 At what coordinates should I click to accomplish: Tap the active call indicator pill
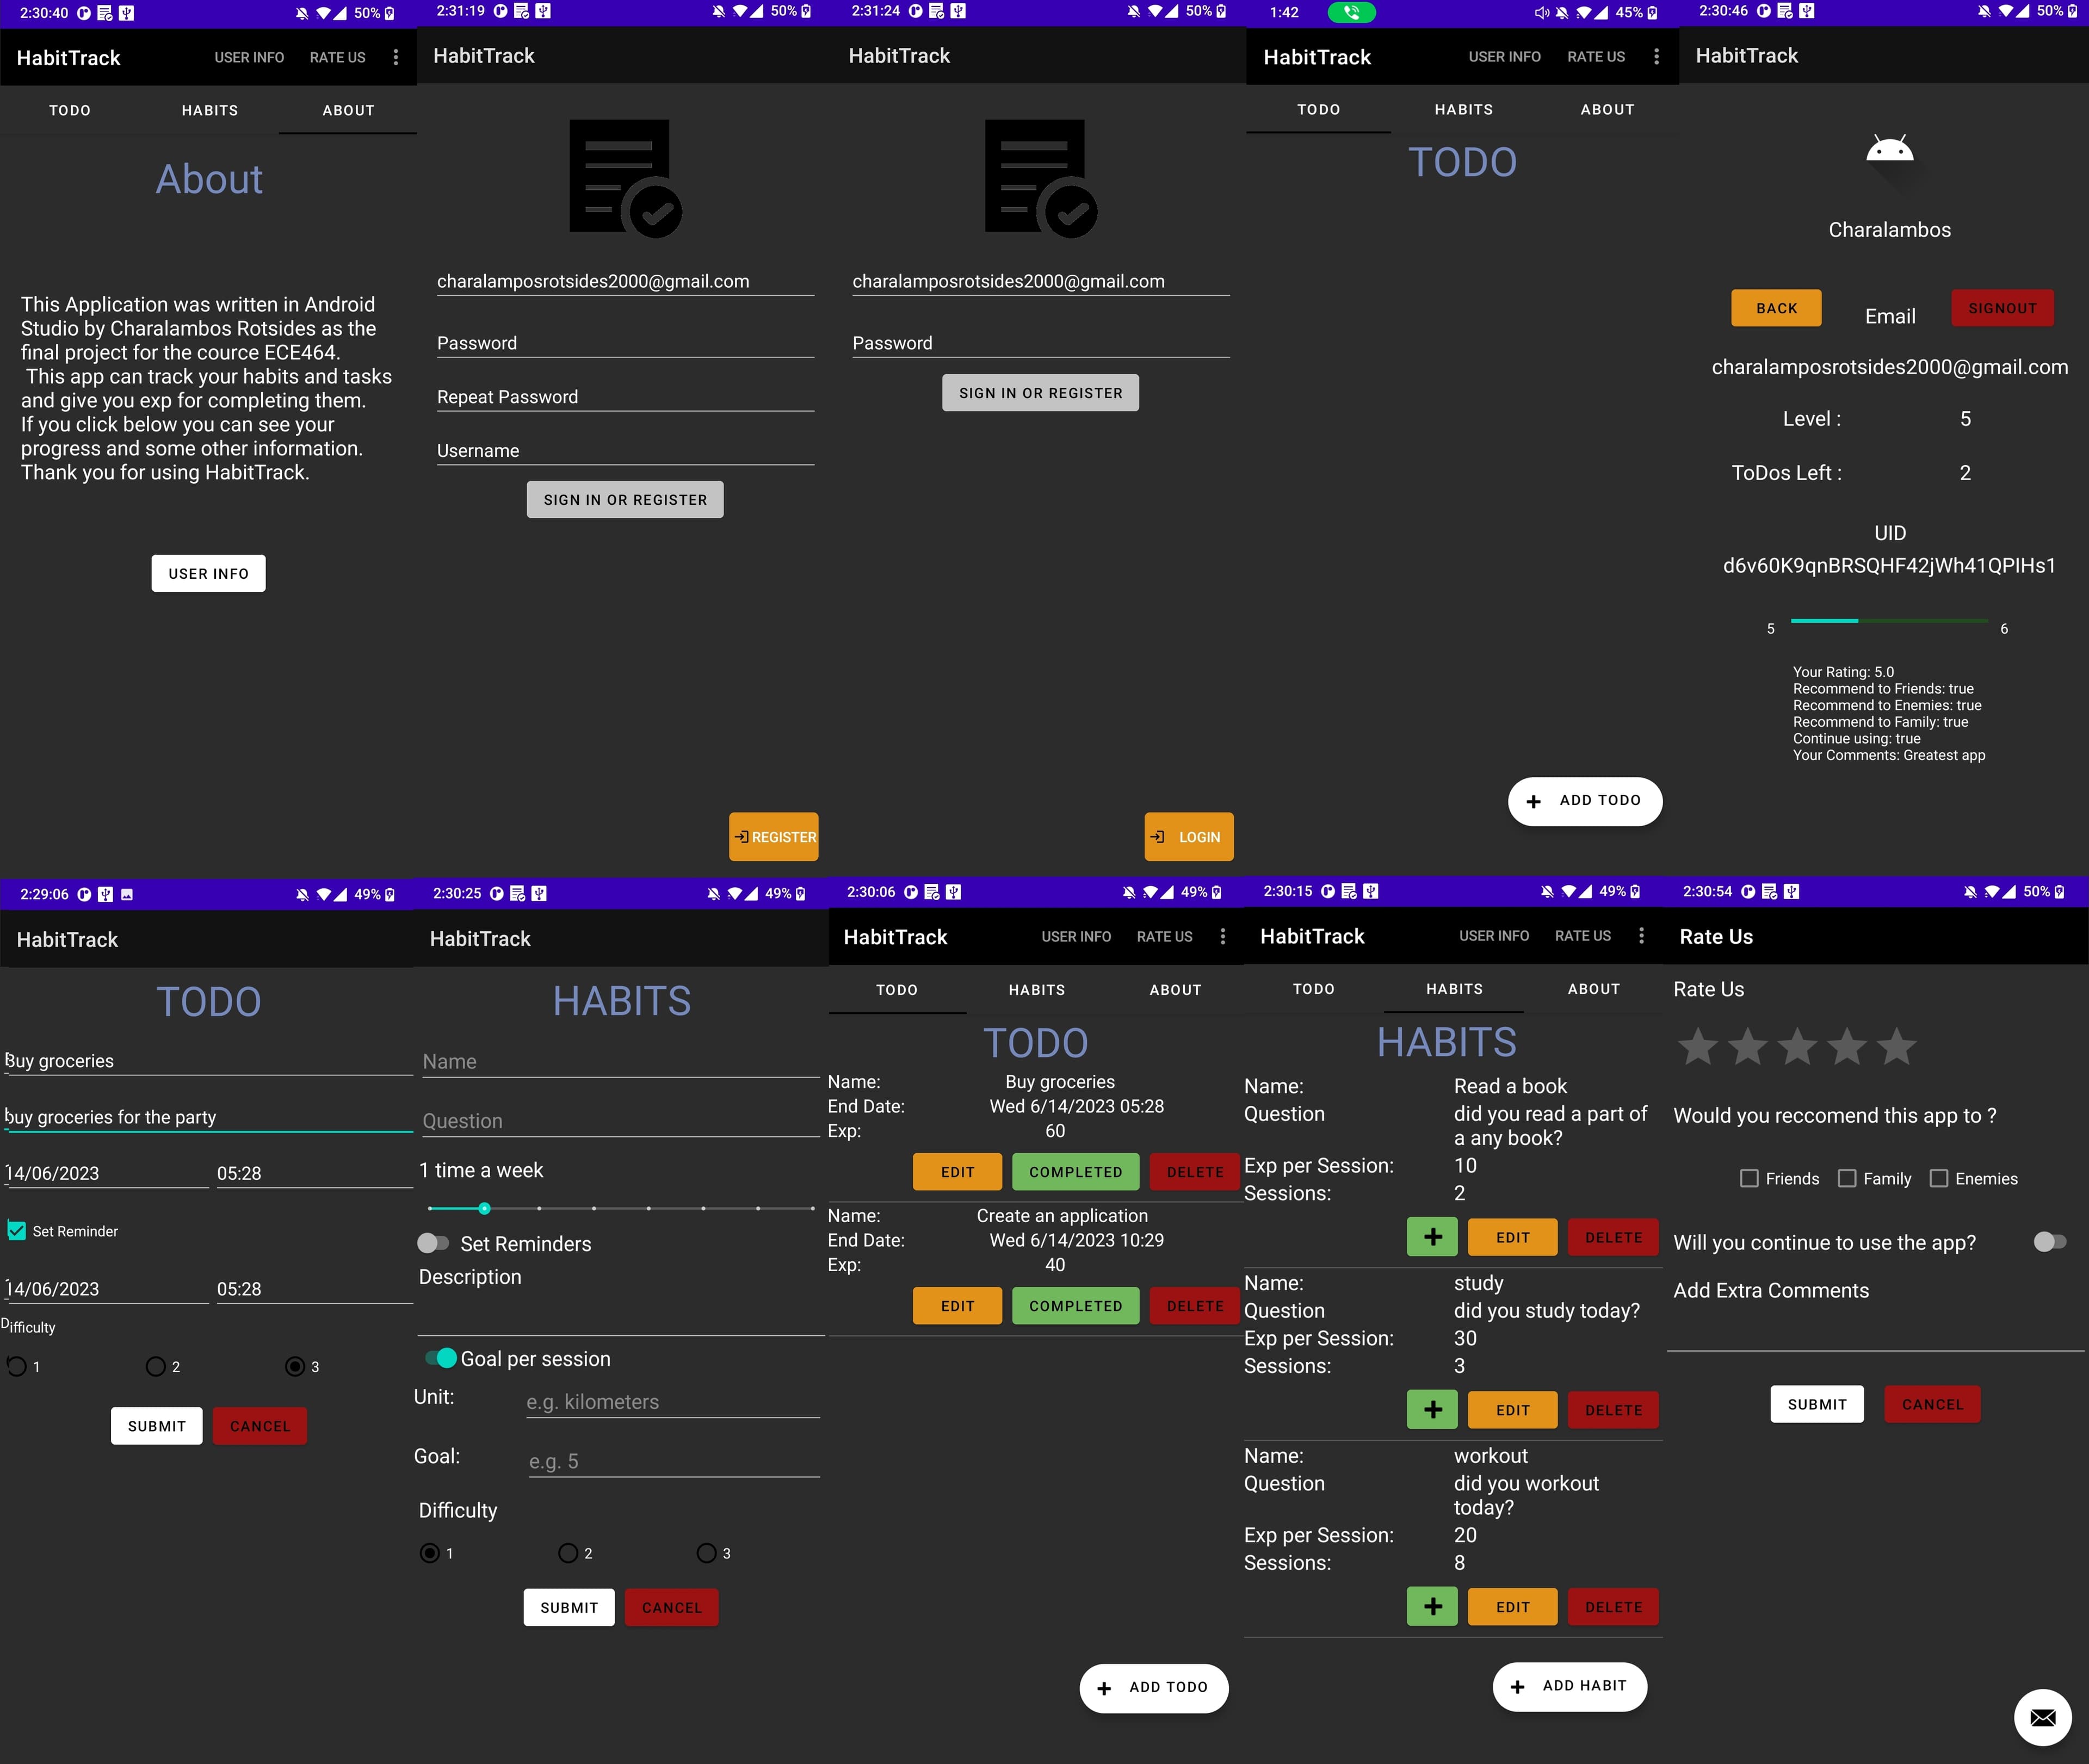tap(1351, 13)
